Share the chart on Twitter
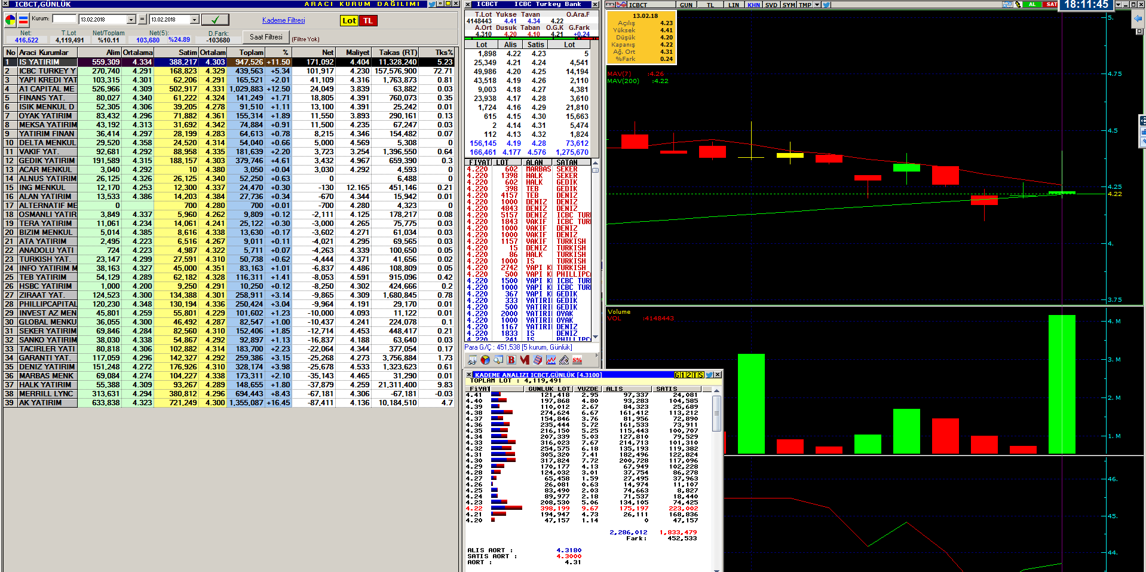 pyautogui.click(x=826, y=5)
